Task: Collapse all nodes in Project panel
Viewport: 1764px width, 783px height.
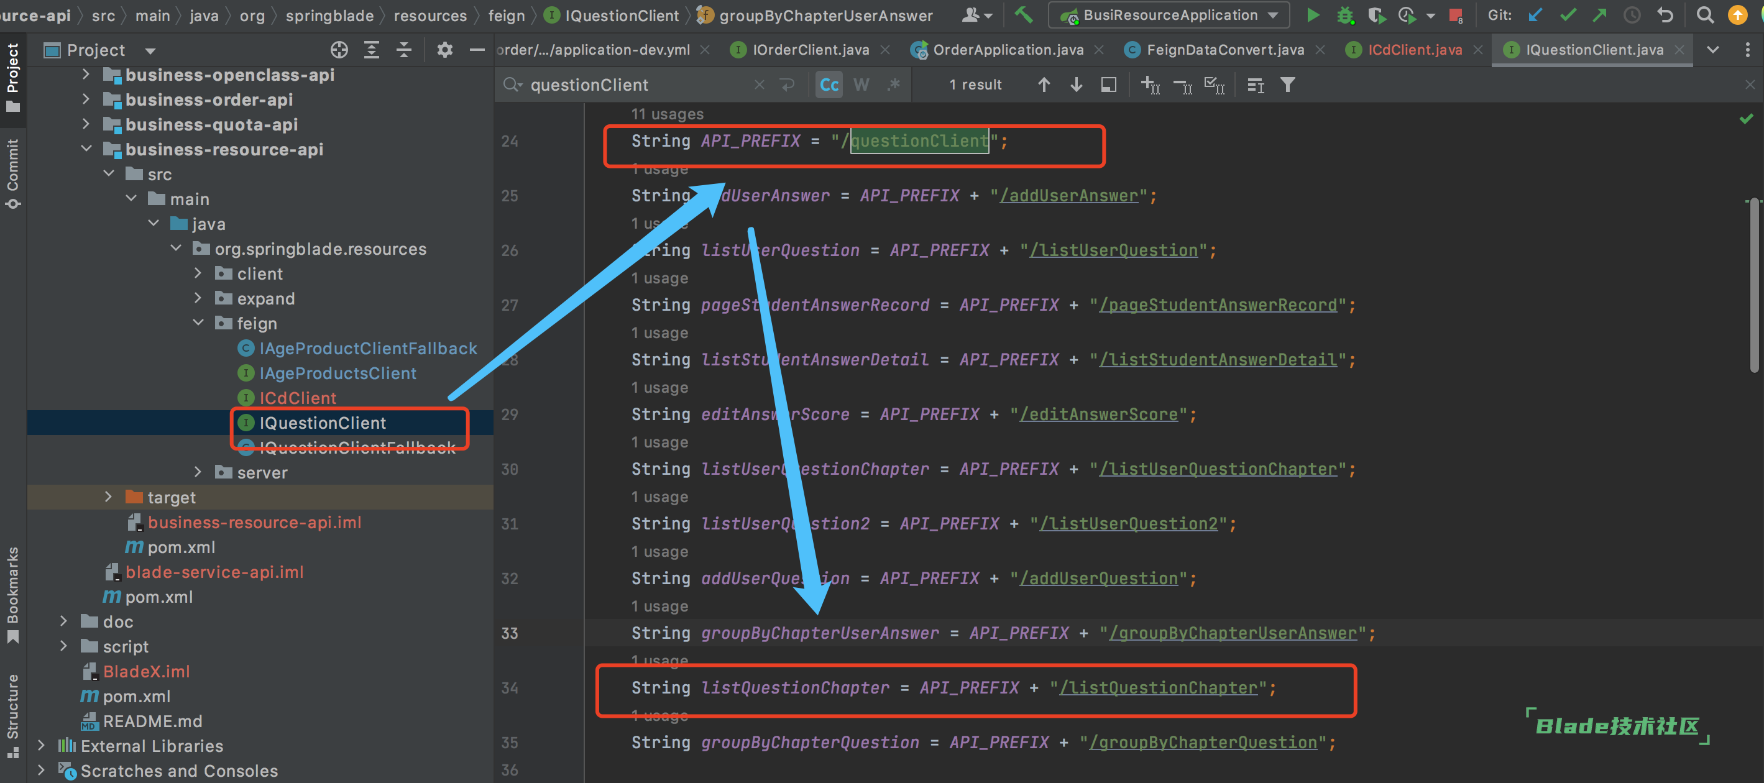Action: 404,49
